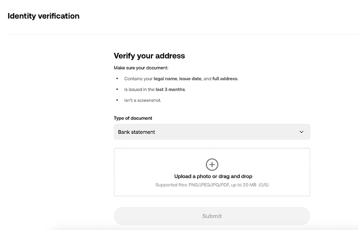The width and height of the screenshot is (358, 230).
Task: Click the 'Type of document' label
Action: point(133,118)
